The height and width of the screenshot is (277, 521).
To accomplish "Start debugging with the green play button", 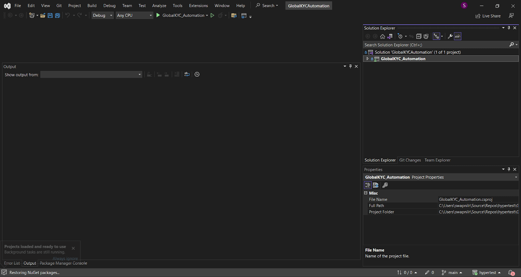I will 158,15.
